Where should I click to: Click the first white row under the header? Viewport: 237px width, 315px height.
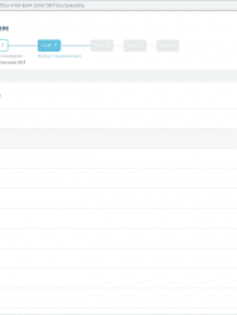tap(118, 96)
